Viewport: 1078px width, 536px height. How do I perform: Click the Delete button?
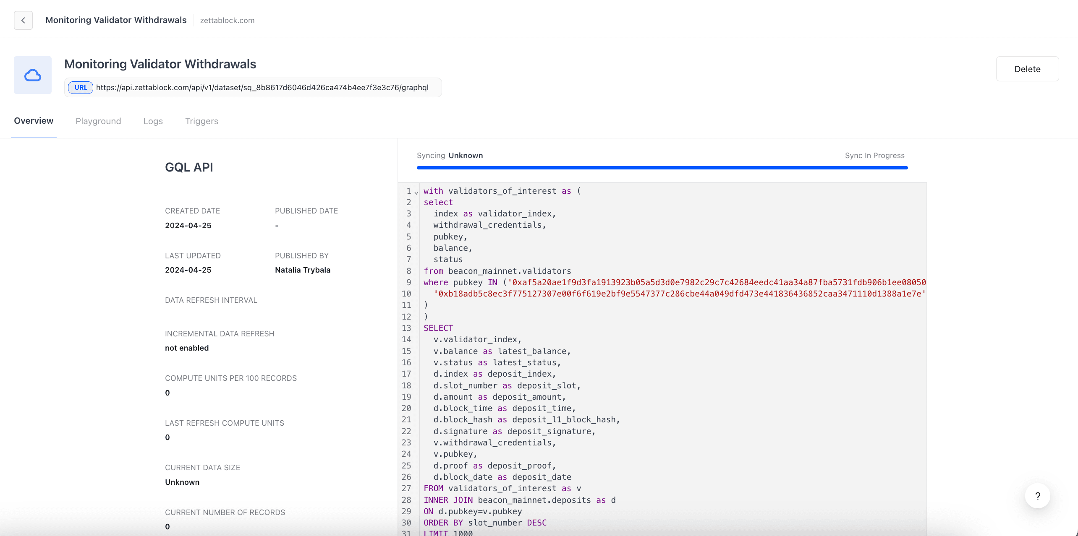1027,69
